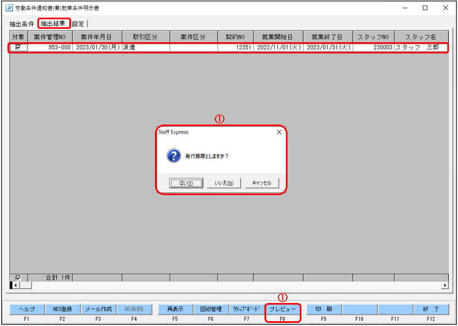Click the メール作成 F3 button
The width and height of the screenshot is (458, 326).
(x=98, y=309)
